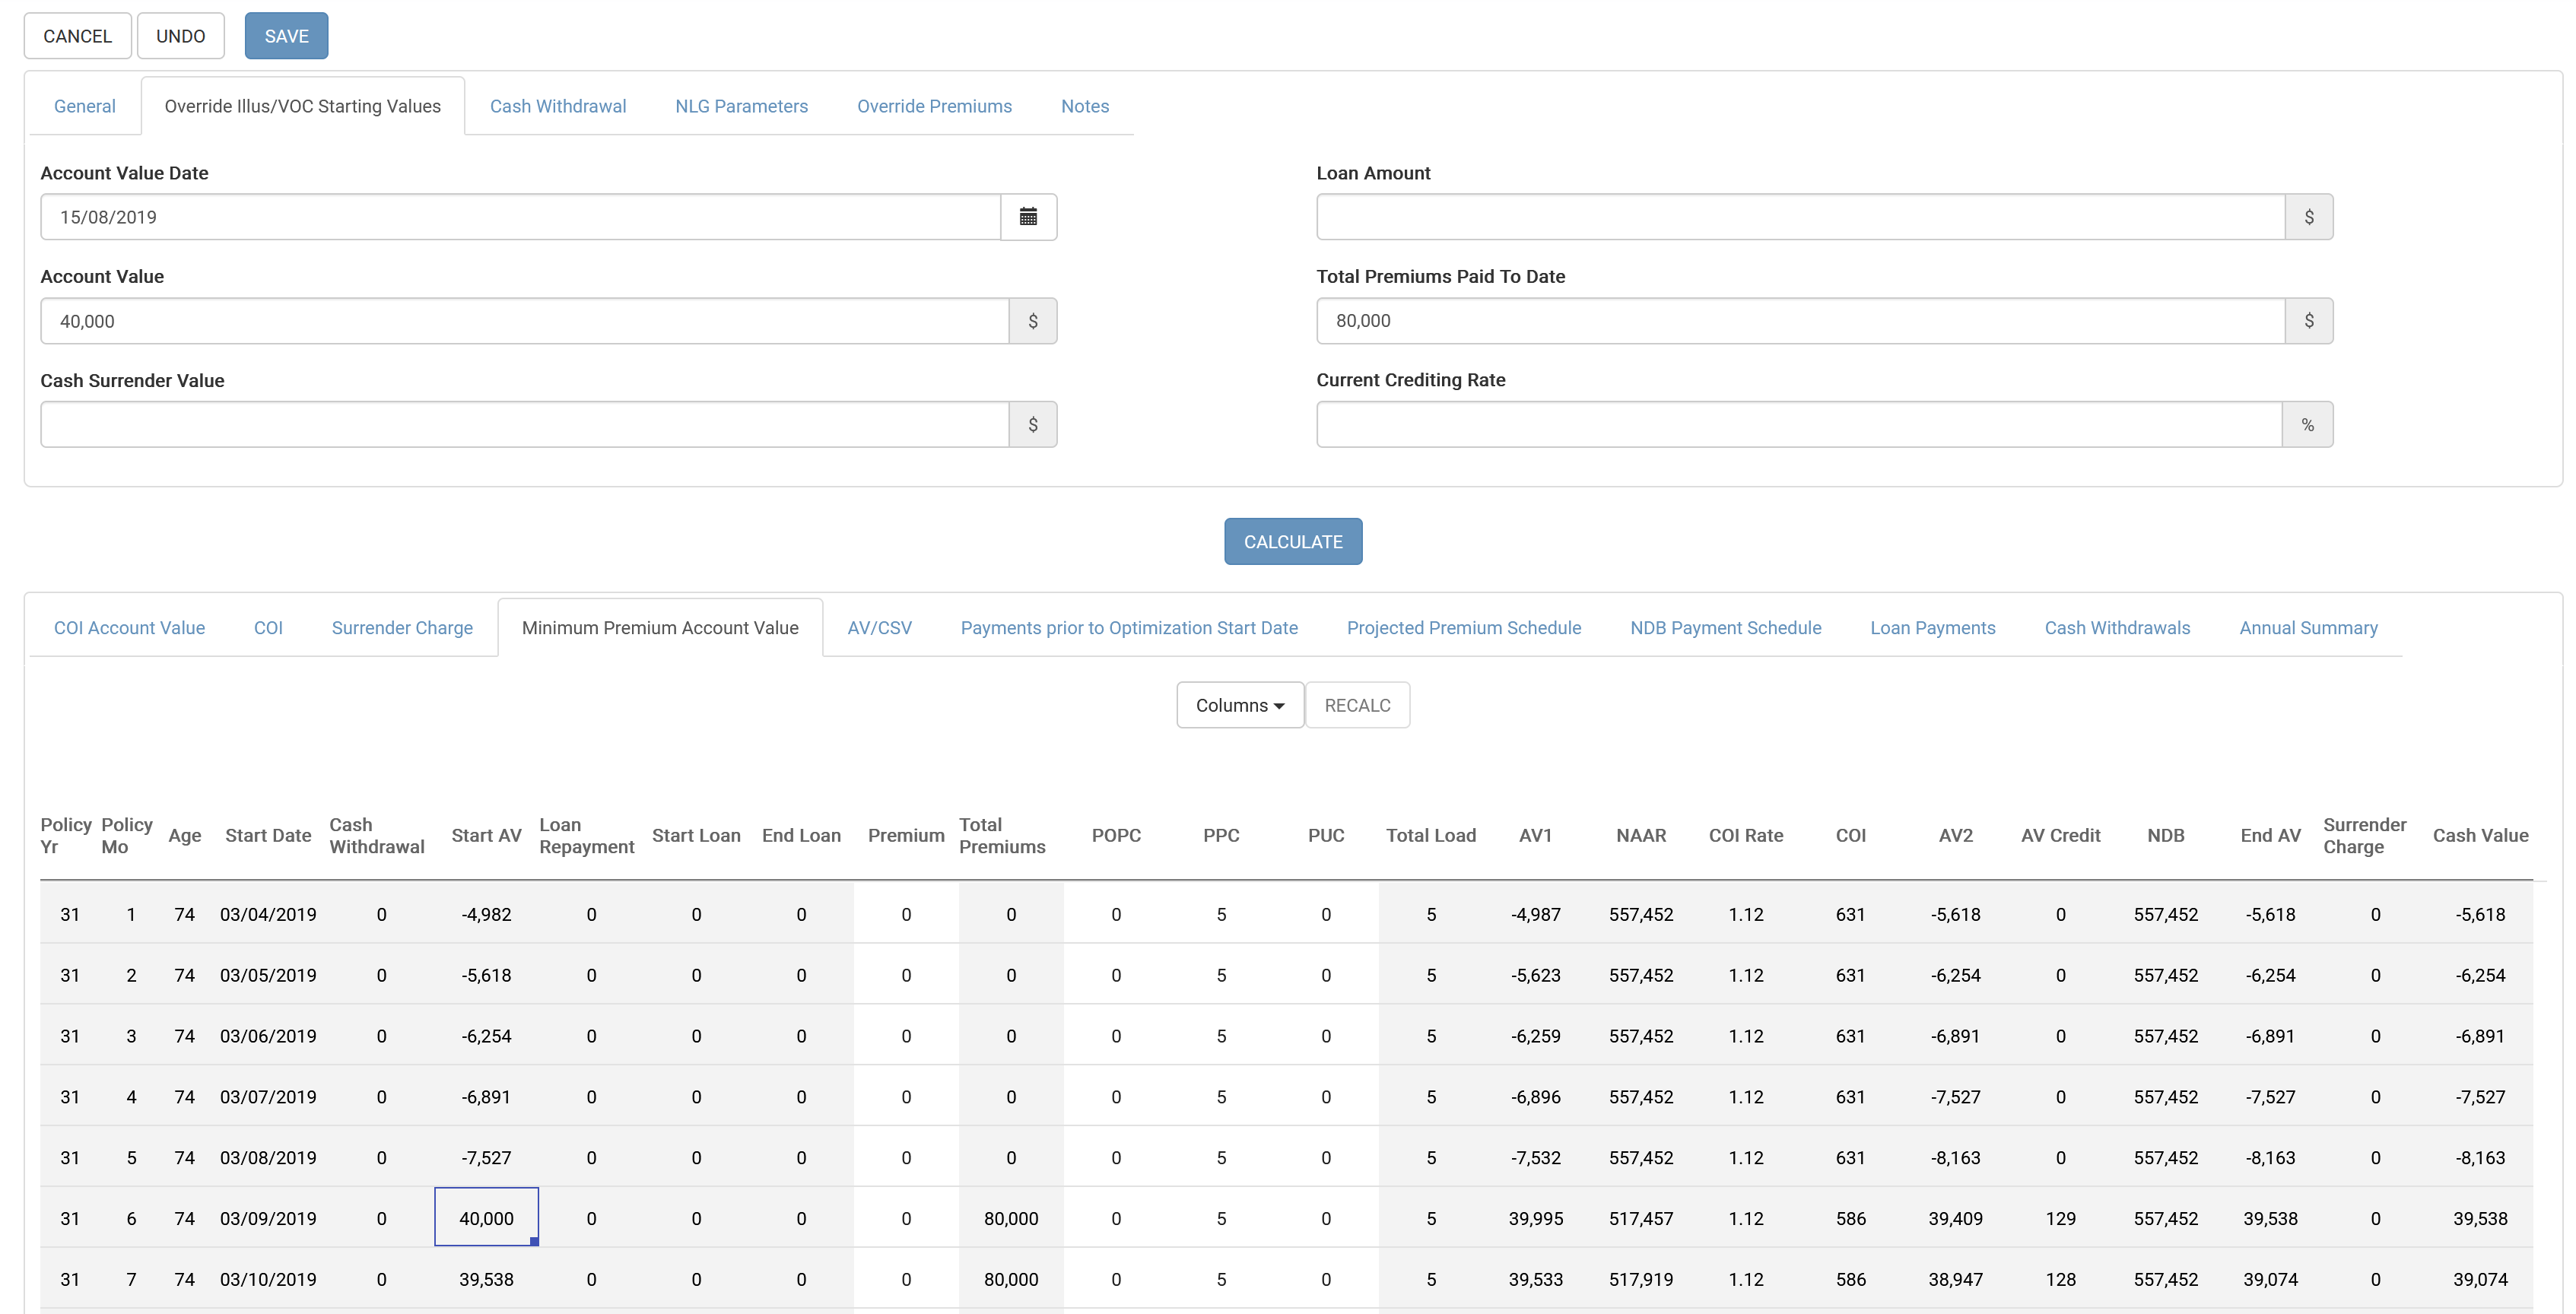The height and width of the screenshot is (1314, 2576).
Task: Click the SAVE button
Action: coord(286,36)
